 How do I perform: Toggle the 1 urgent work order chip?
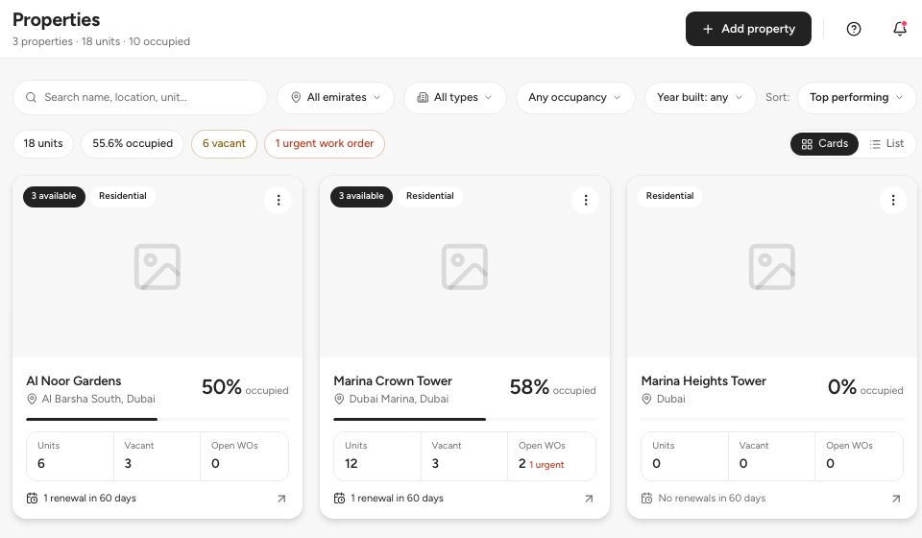325,144
